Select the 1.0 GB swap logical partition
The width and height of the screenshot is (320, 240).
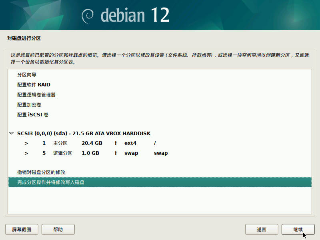[160, 153]
